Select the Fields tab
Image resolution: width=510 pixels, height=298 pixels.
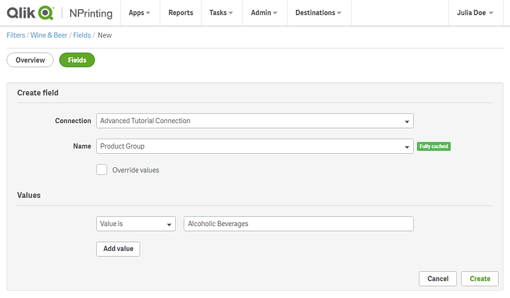pyautogui.click(x=77, y=60)
